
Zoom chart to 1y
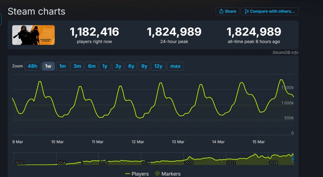point(105,66)
